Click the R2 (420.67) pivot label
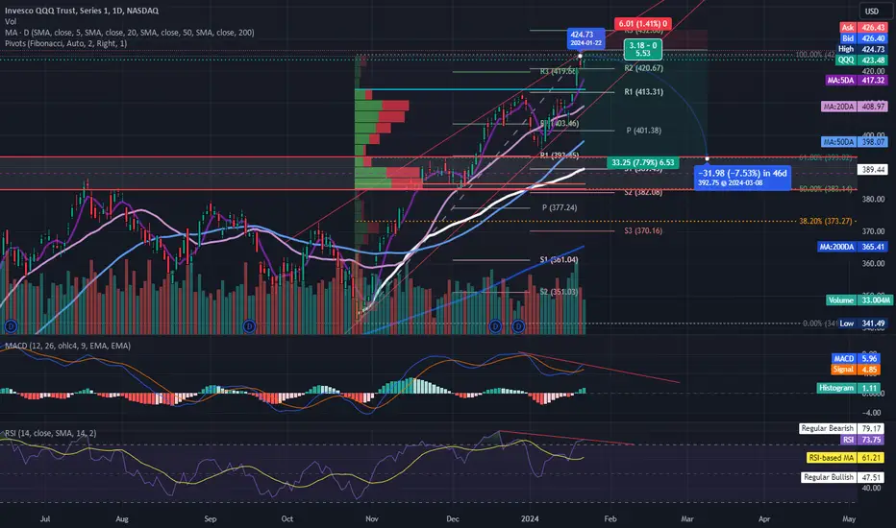Image resolution: width=896 pixels, height=528 pixels. point(643,68)
